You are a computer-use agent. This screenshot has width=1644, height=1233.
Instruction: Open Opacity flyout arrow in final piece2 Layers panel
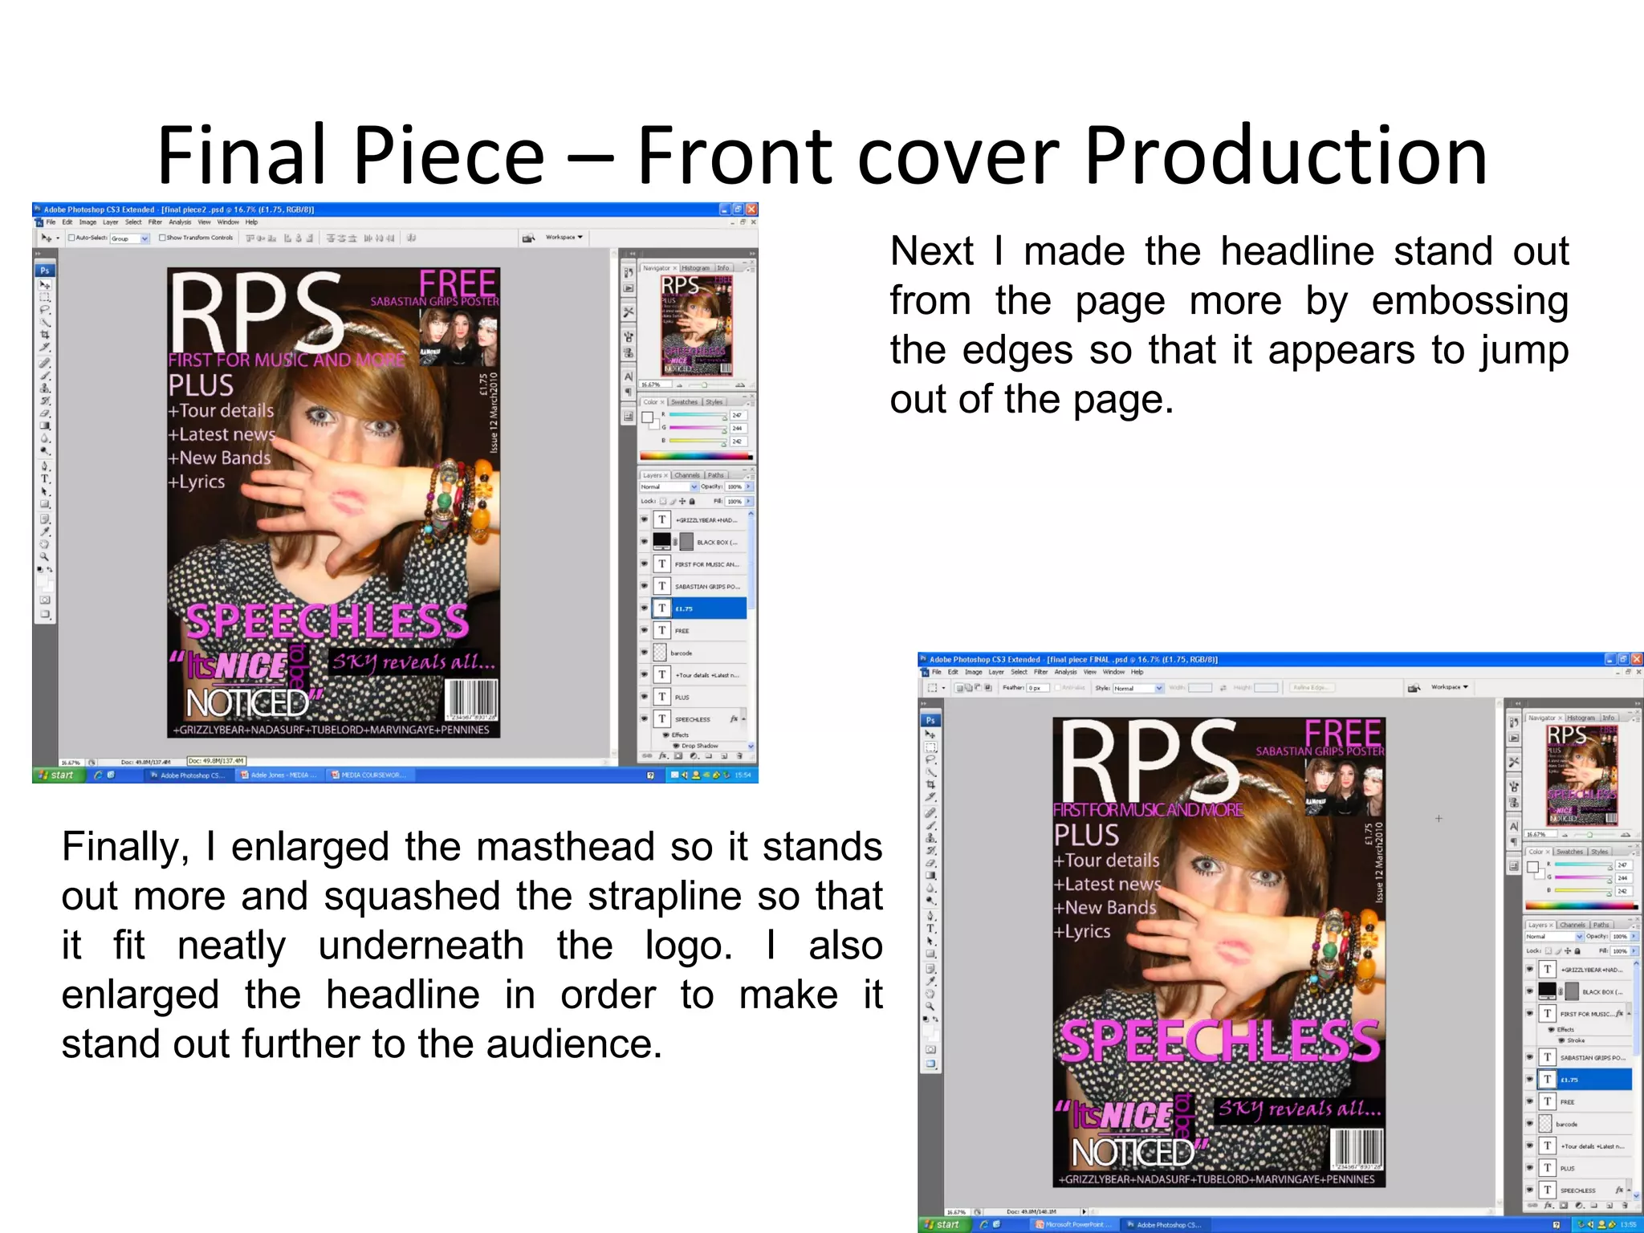tap(749, 486)
